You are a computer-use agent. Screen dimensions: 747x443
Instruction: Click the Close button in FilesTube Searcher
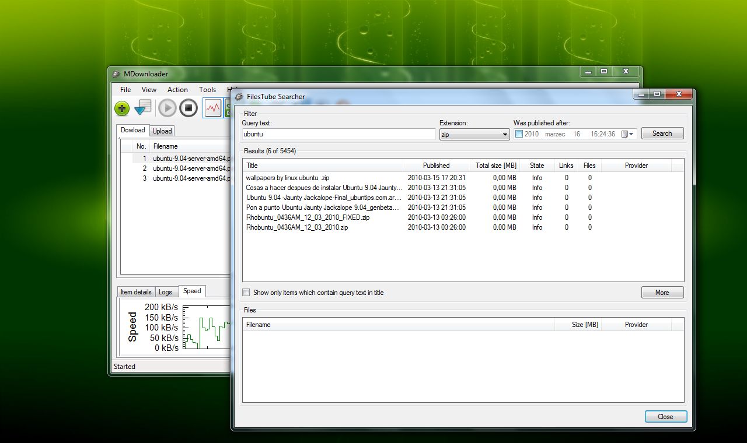pyautogui.click(x=666, y=417)
